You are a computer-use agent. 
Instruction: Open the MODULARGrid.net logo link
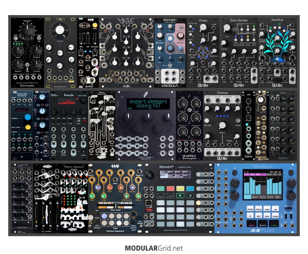point(154,248)
